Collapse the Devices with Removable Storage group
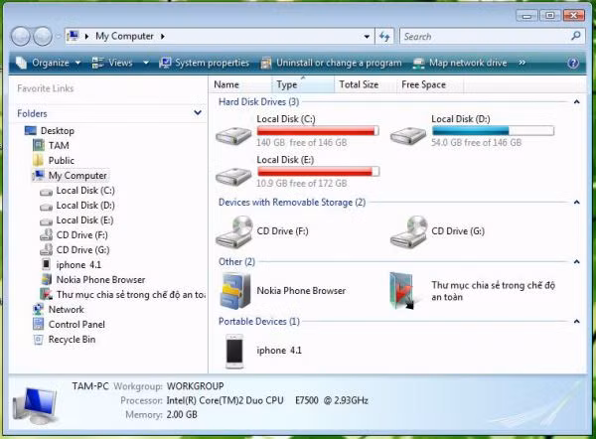Screen dimensions: 596x439 pyautogui.click(x=577, y=203)
